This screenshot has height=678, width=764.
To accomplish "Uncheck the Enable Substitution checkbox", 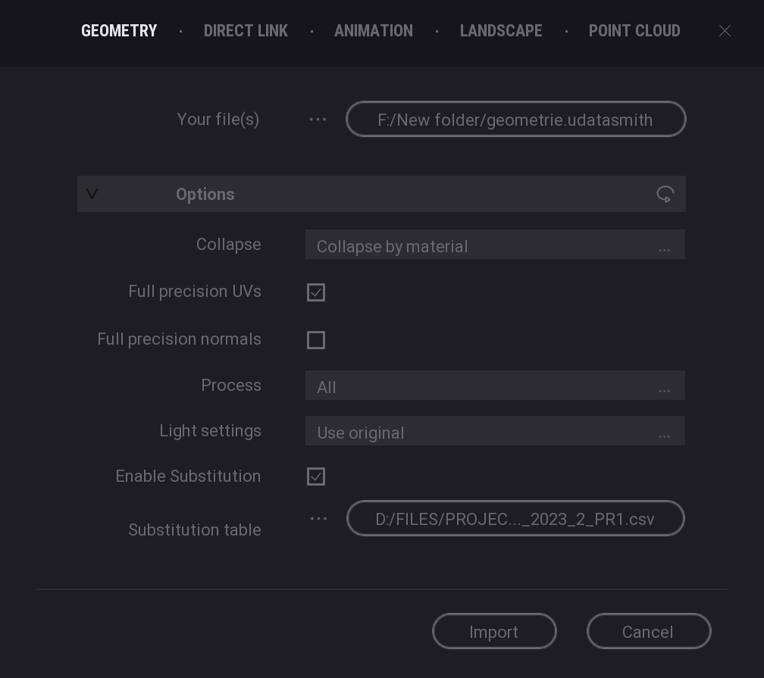I will [x=316, y=476].
